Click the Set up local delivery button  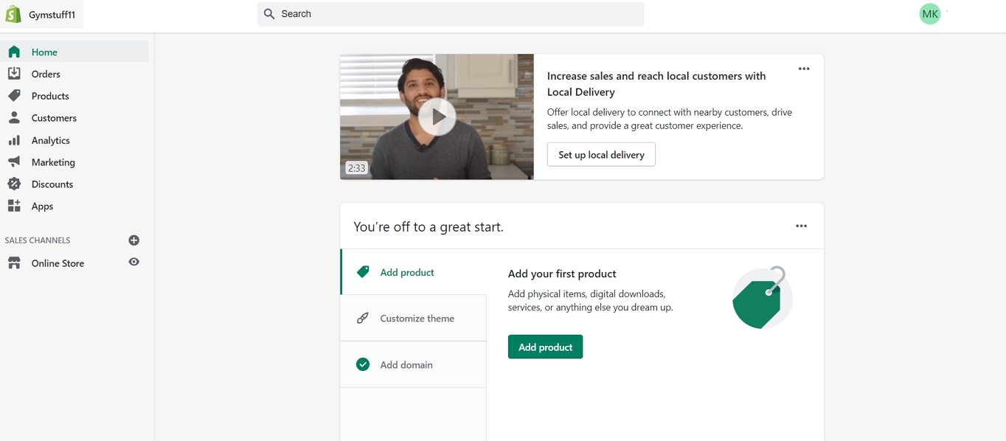601,155
